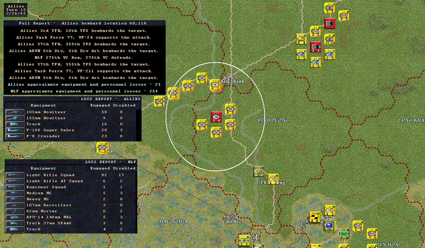Select the red G unit marked 1-1
Image resolution: width=425 pixels, height=248 pixels.
point(315,47)
